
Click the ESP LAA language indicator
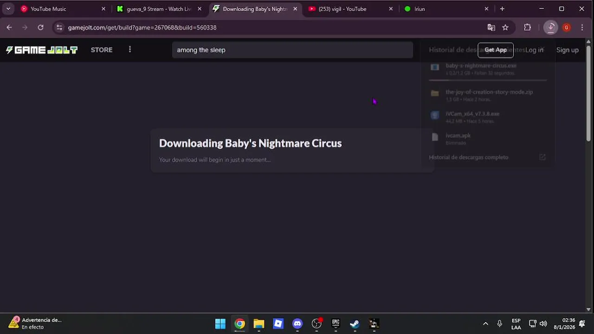[516, 323]
